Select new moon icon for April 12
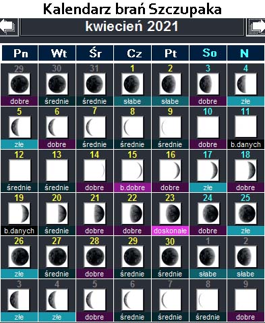265x323 pixels. tap(20, 170)
